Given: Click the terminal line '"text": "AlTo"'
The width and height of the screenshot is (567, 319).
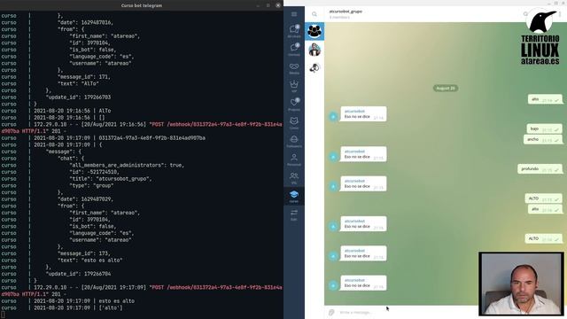Looking at the screenshot, I should (x=78, y=83).
